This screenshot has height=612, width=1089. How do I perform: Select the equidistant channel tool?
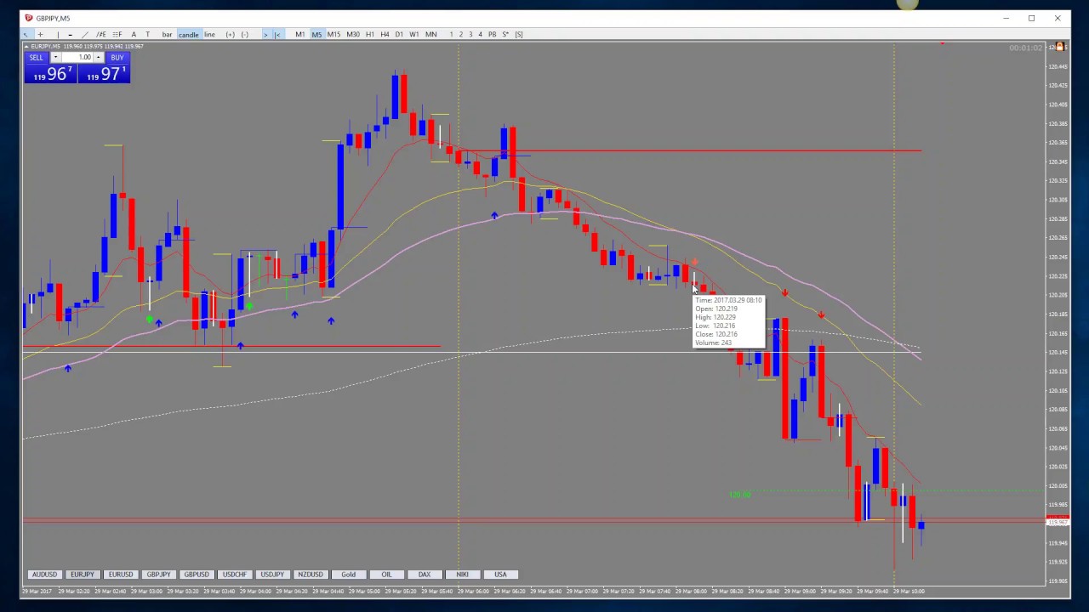(101, 35)
